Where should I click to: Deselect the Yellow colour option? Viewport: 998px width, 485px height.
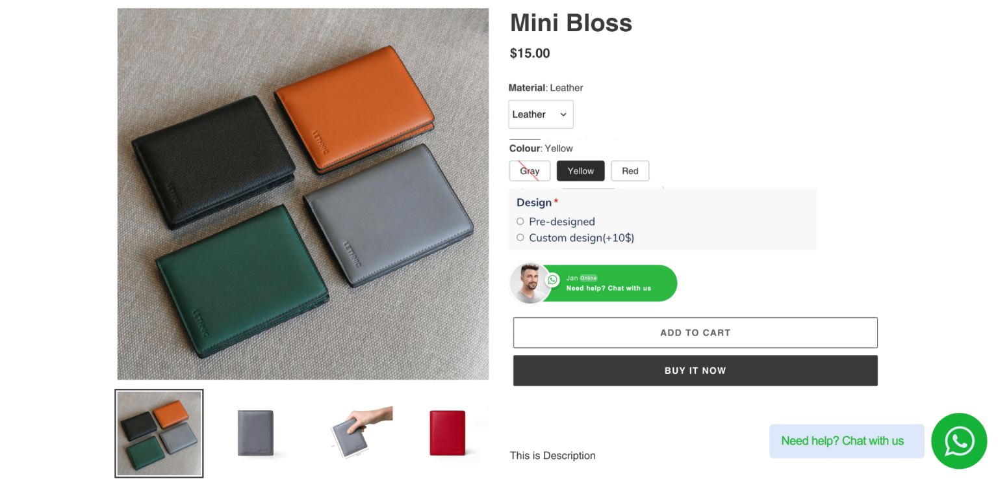point(580,170)
